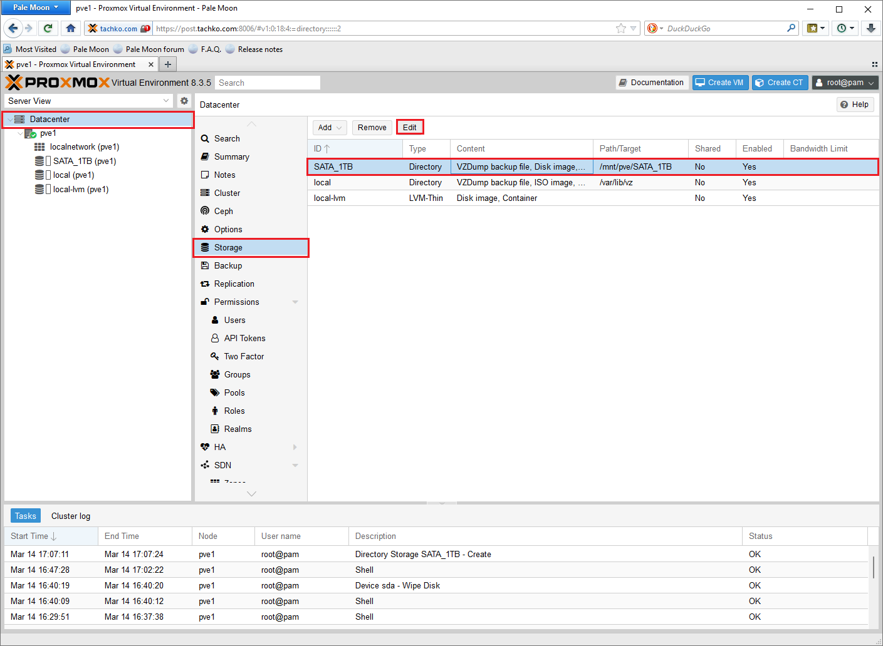Open the Roles page
This screenshot has width=883, height=646.
[x=251, y=411]
